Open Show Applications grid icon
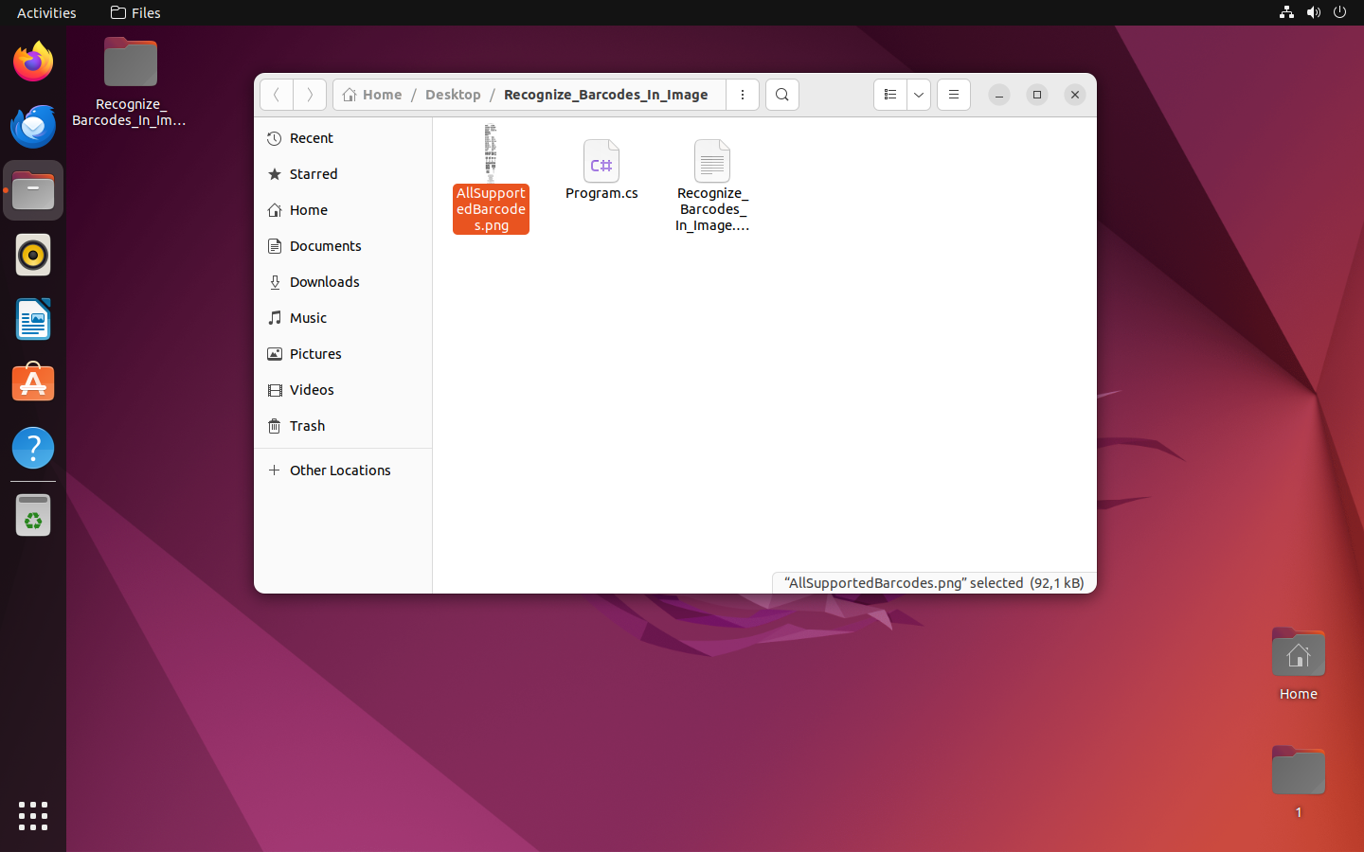1364x852 pixels. [x=33, y=815]
